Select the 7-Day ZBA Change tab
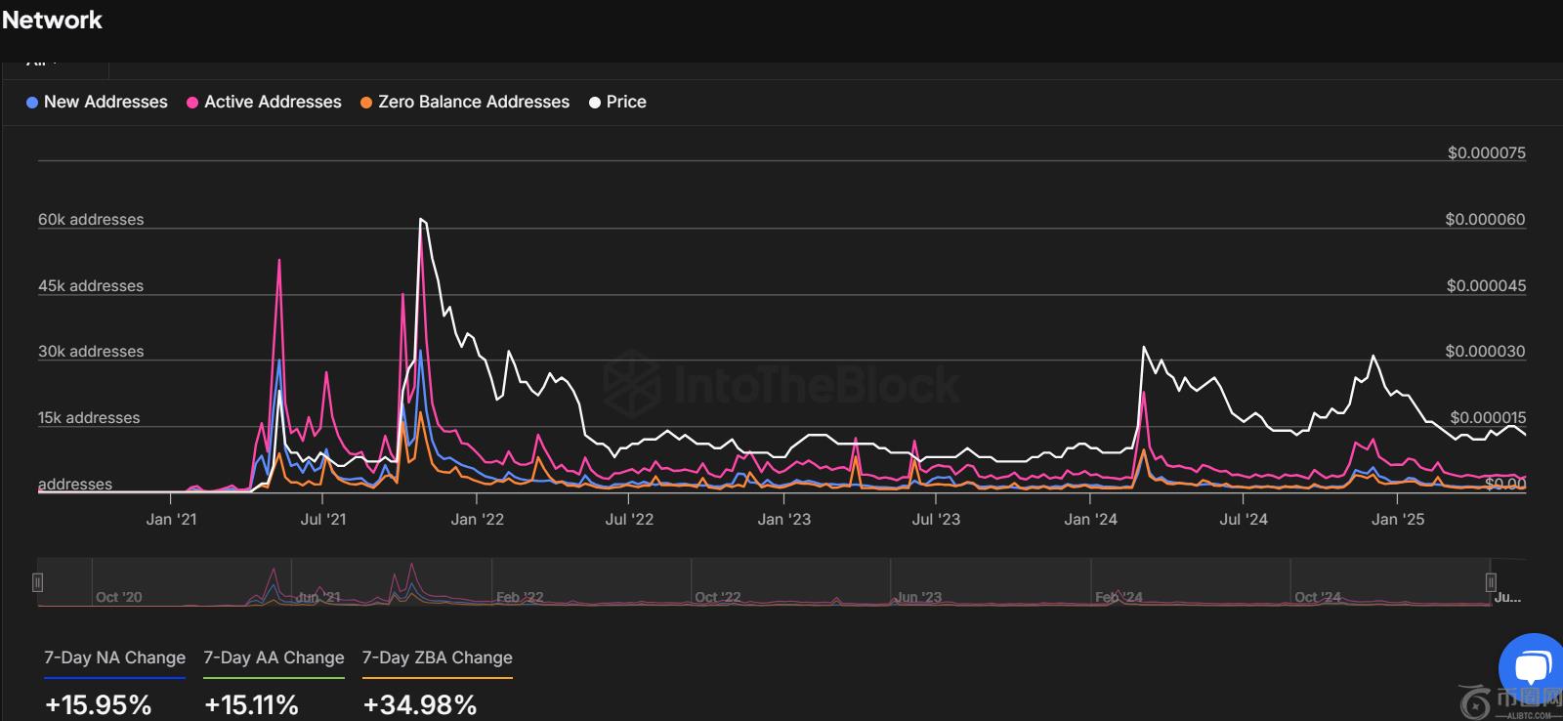 point(437,658)
